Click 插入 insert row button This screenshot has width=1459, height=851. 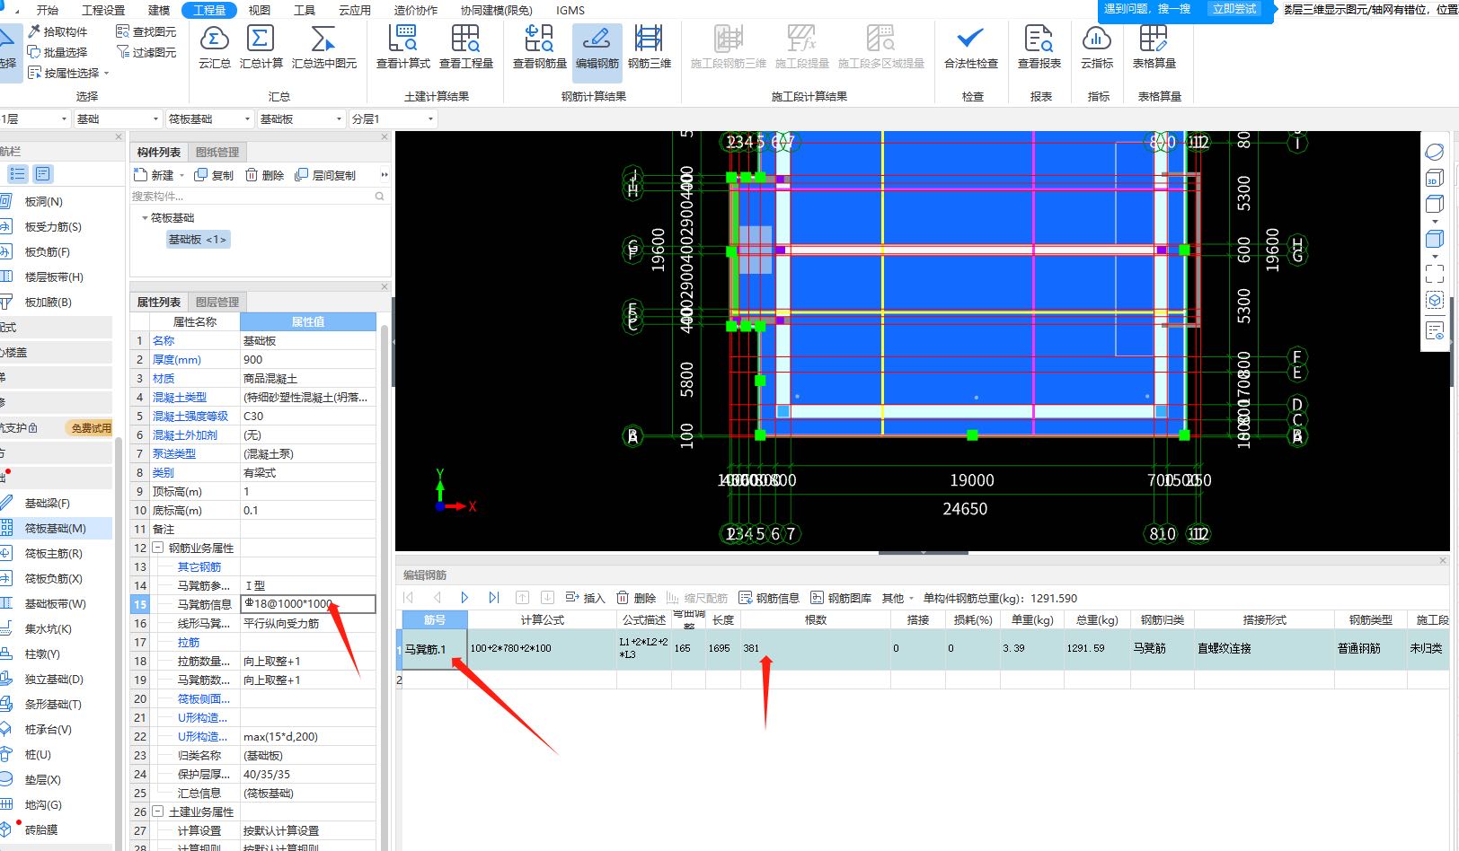(x=586, y=598)
